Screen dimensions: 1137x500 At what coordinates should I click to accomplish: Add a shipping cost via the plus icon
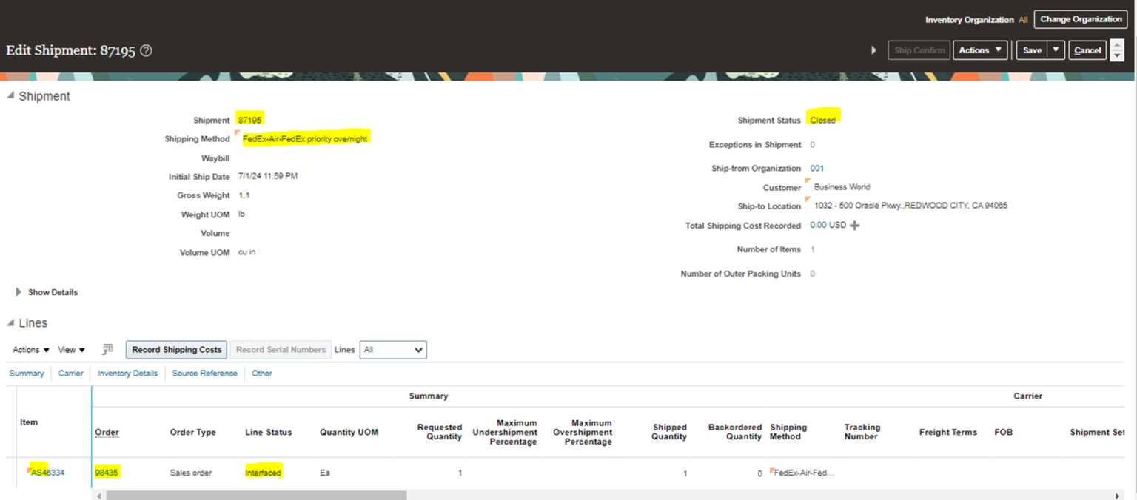(x=855, y=225)
